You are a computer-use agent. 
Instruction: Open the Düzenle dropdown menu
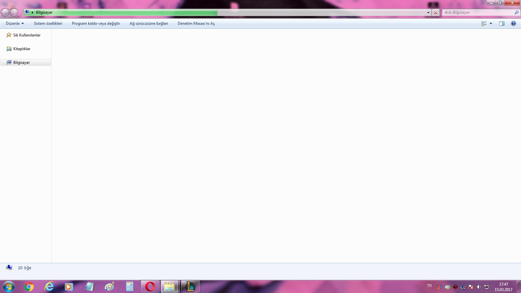tap(15, 23)
